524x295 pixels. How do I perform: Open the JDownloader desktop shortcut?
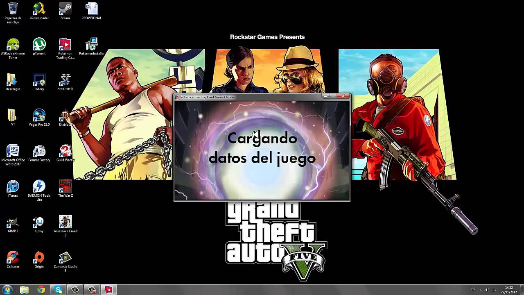39,11
